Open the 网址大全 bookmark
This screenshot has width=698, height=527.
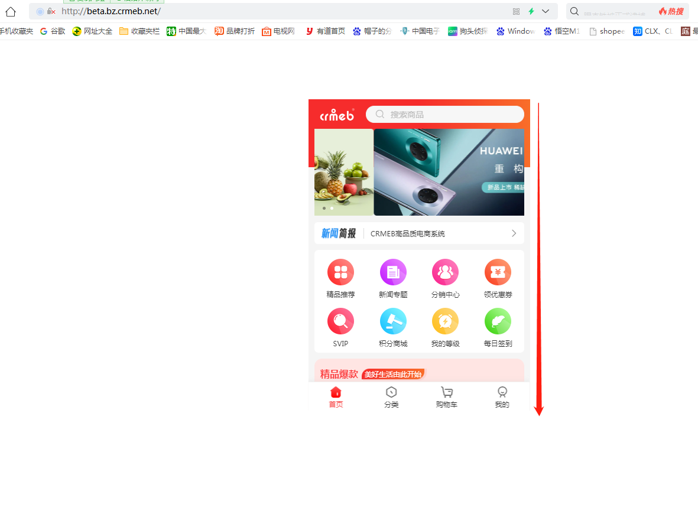pos(93,31)
